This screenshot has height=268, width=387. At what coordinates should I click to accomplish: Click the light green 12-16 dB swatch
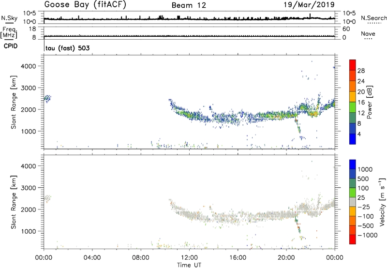click(x=353, y=107)
